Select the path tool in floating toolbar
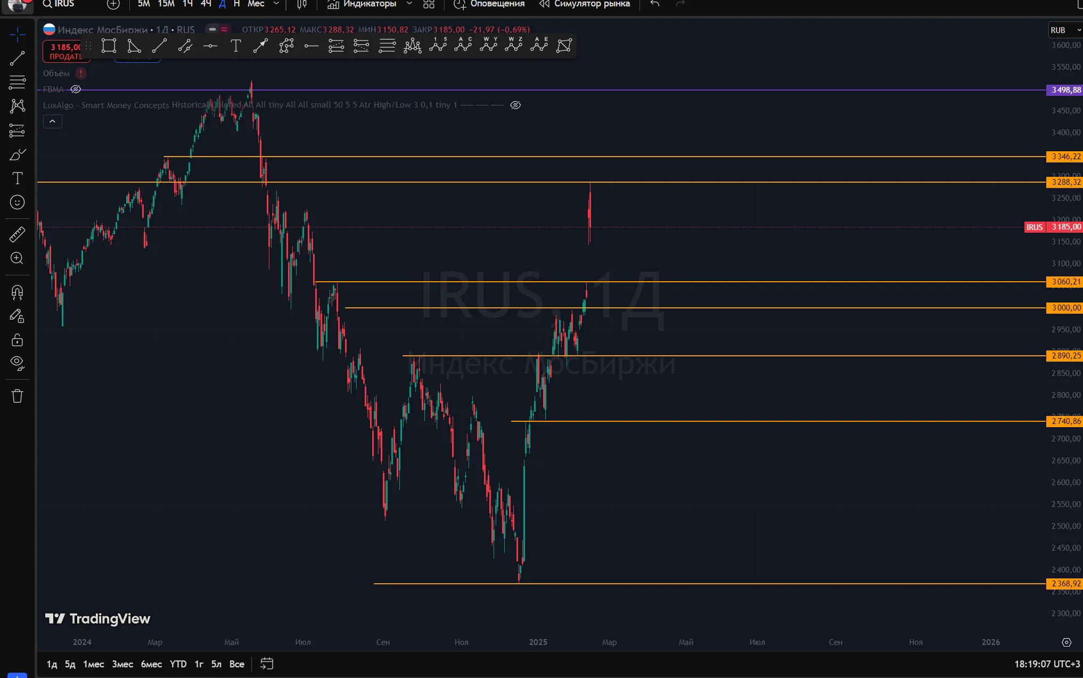Screen dimensions: 1083x678 (x=286, y=46)
